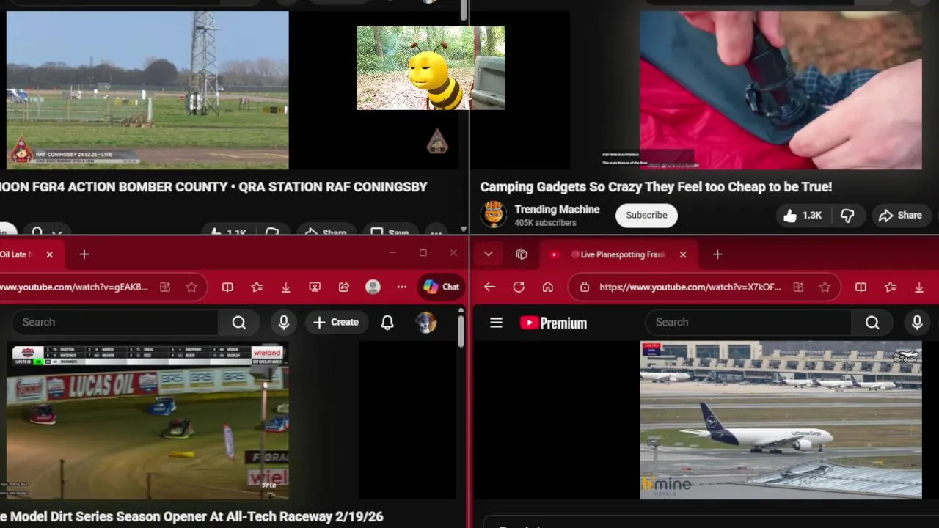The height and width of the screenshot is (528, 939).
Task: Click Lufthansa Cargo plane live video
Action: (x=781, y=420)
